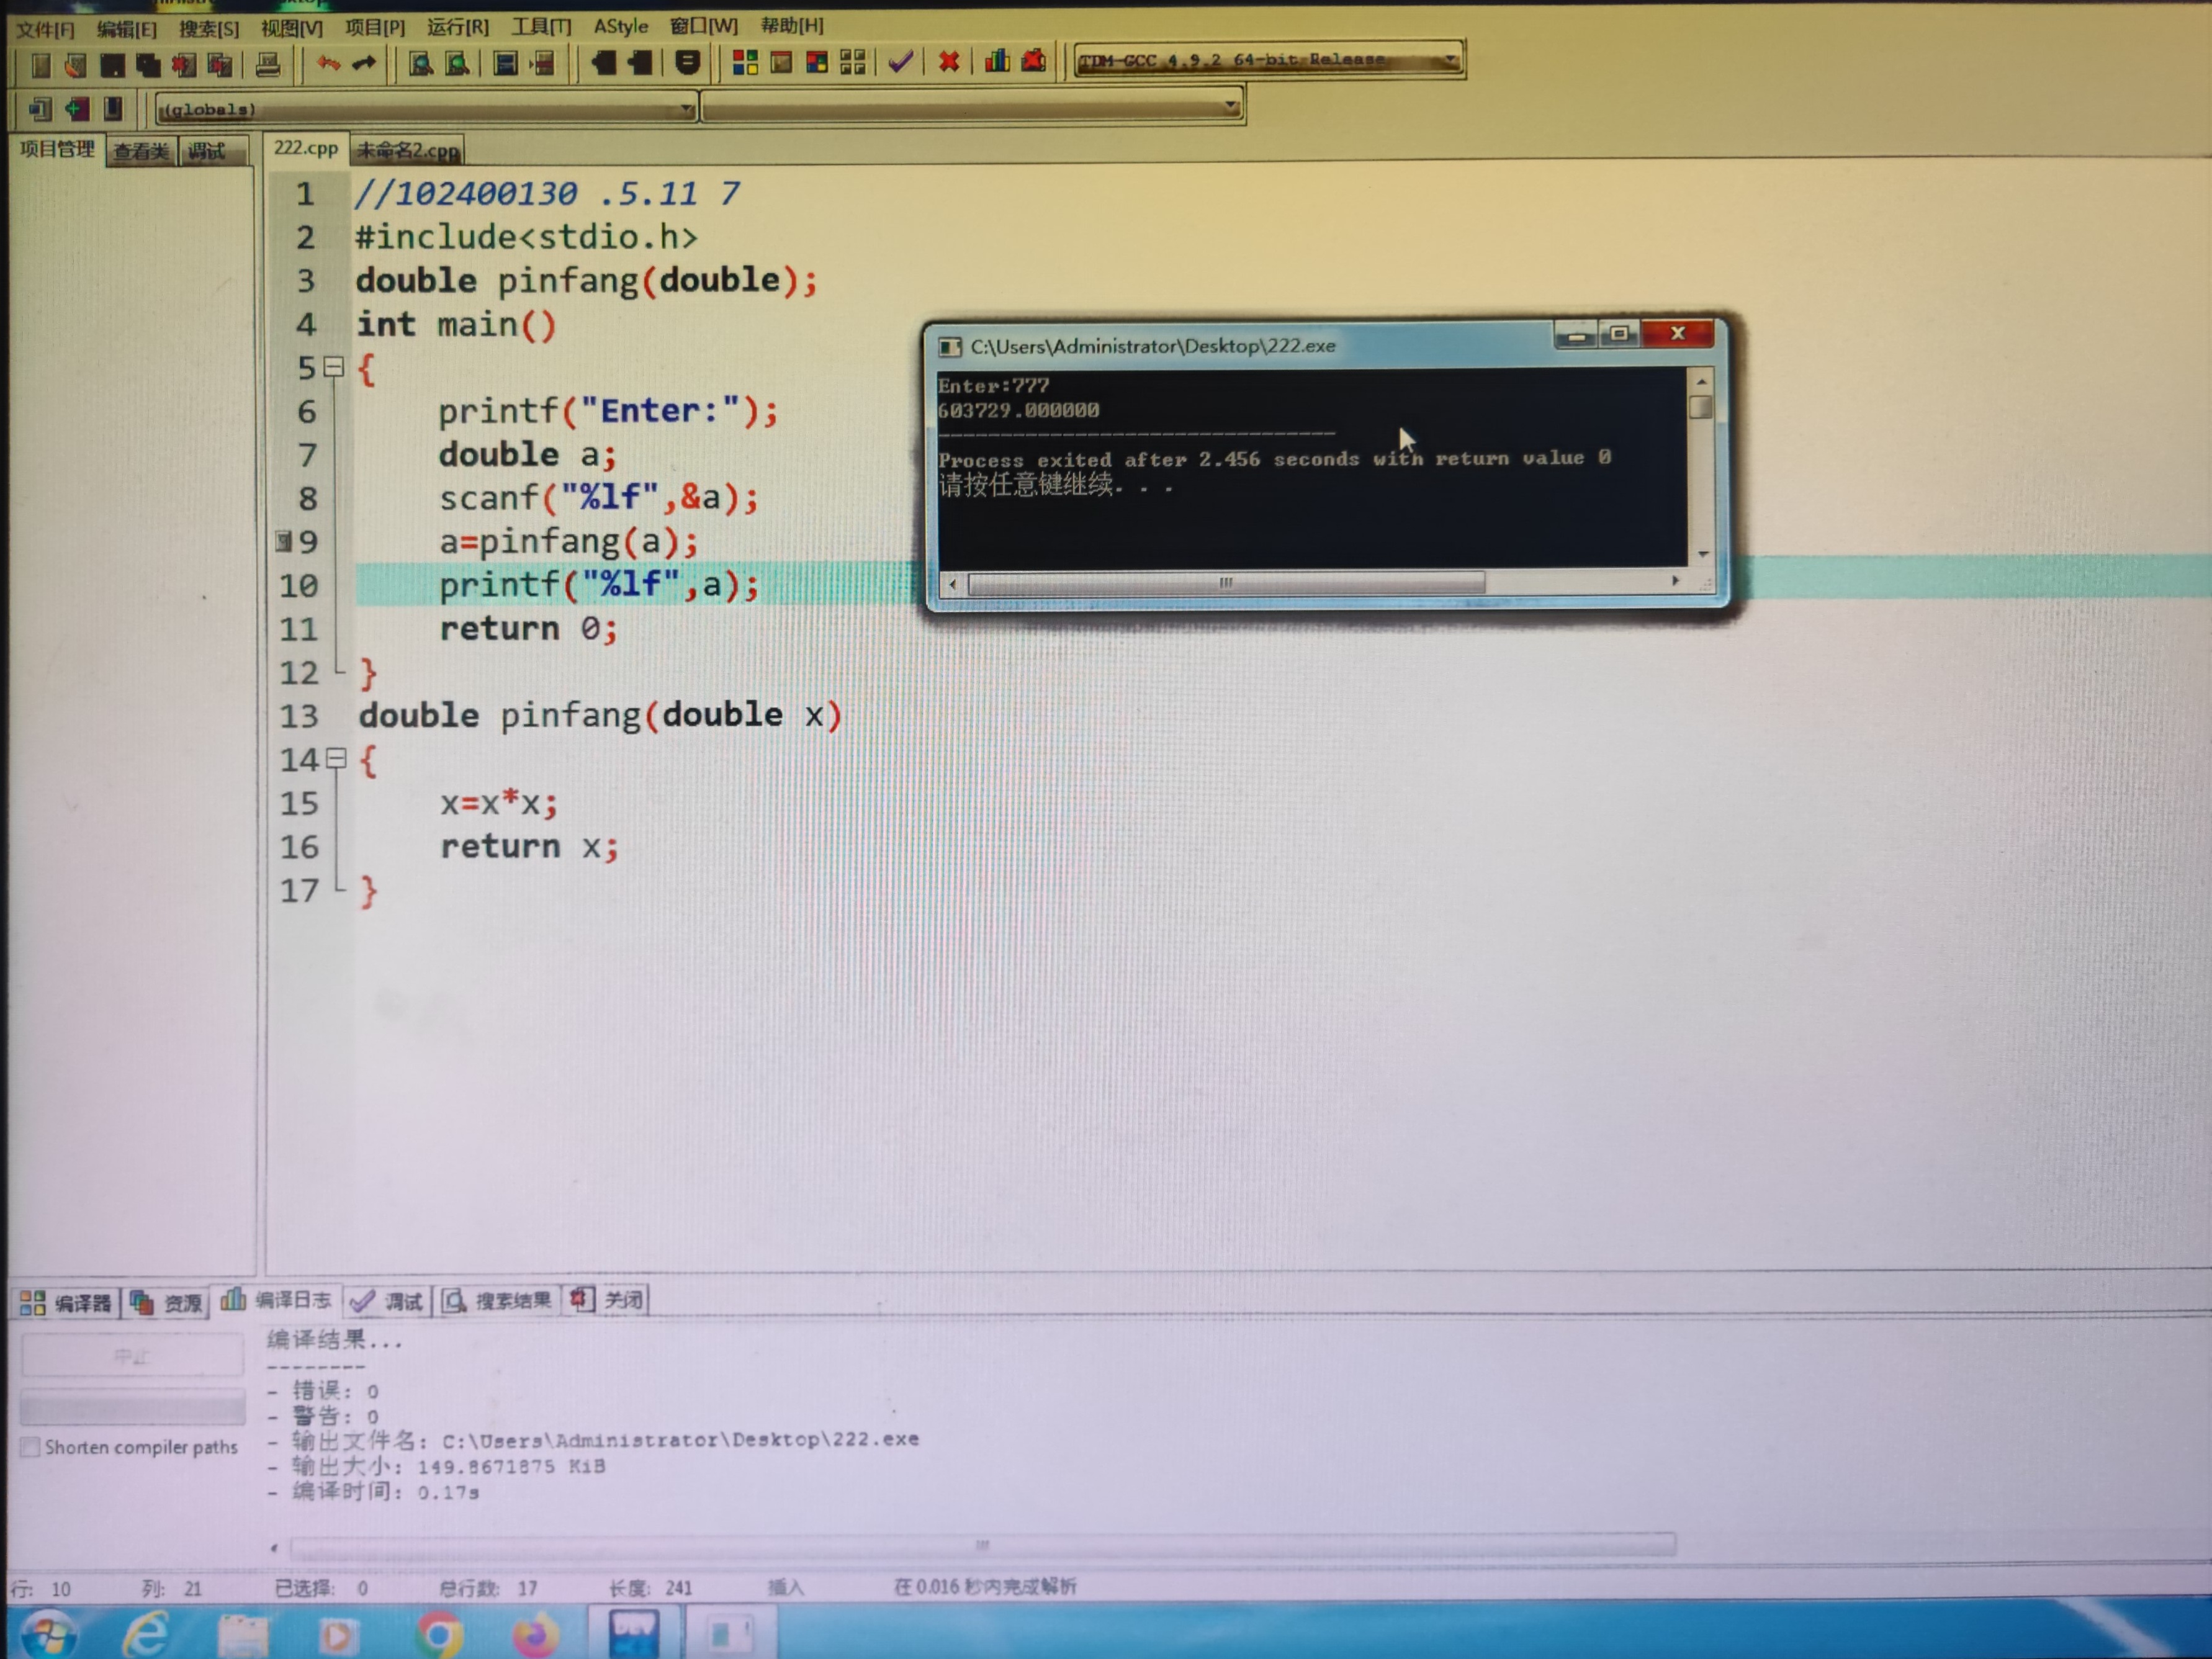Switch to the 未命名2.cpp editor tab
This screenshot has width=2212, height=1659.
(x=408, y=150)
